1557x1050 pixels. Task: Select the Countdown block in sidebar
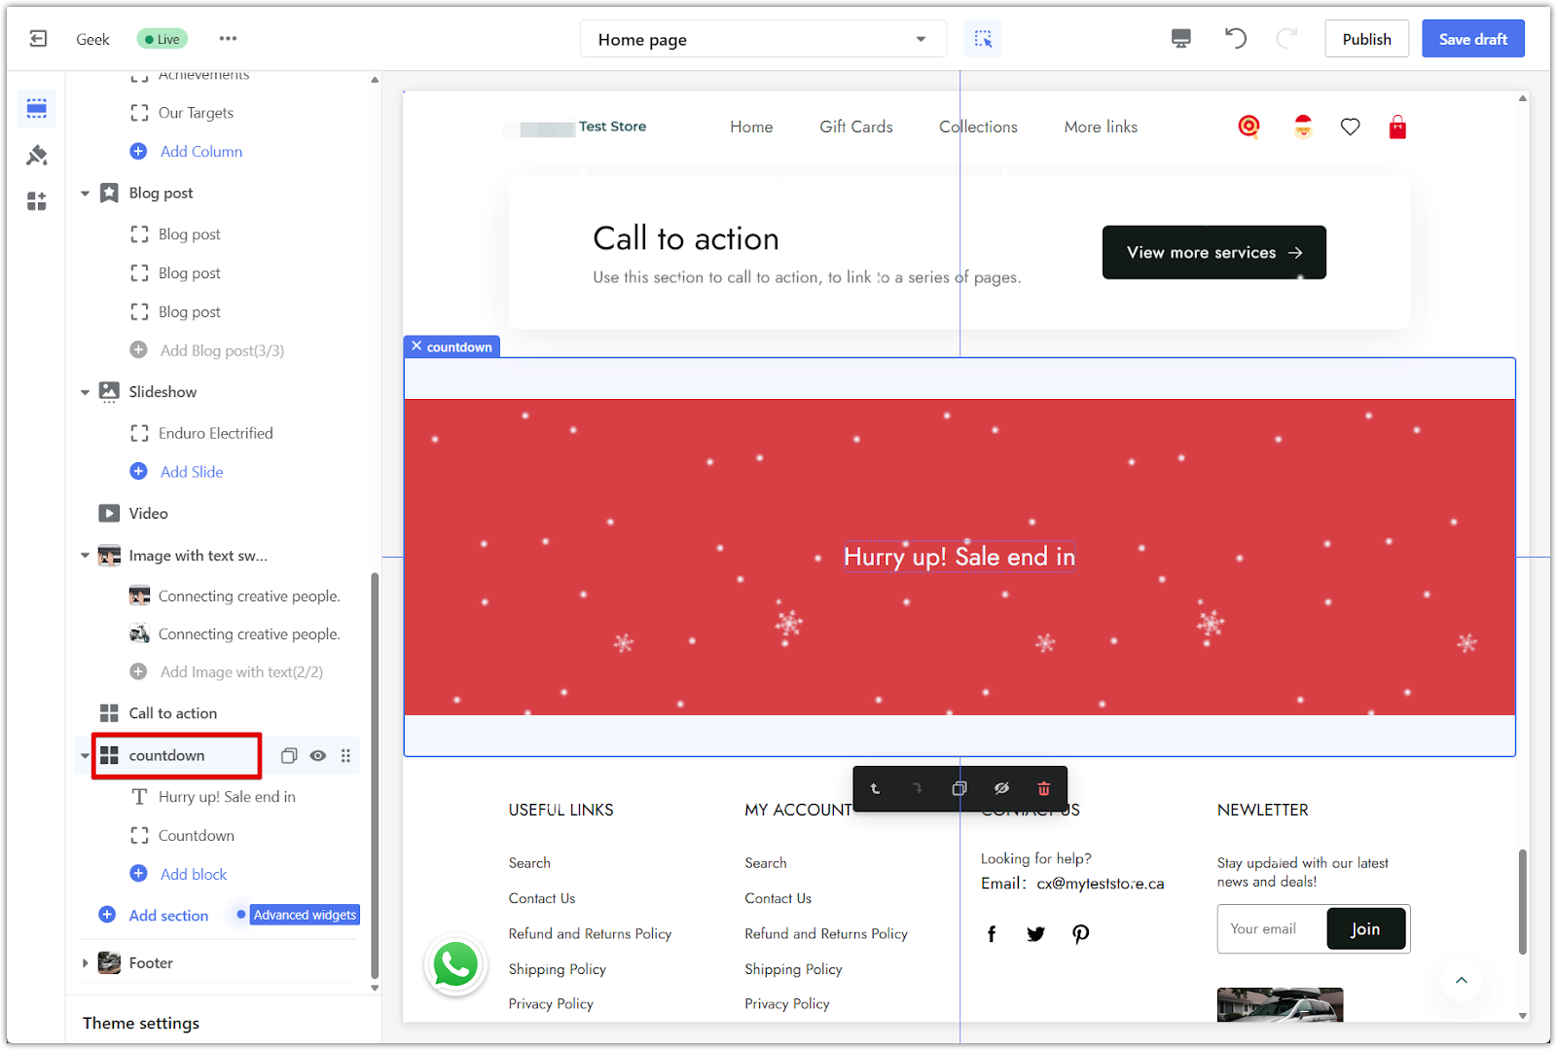pyautogui.click(x=196, y=836)
